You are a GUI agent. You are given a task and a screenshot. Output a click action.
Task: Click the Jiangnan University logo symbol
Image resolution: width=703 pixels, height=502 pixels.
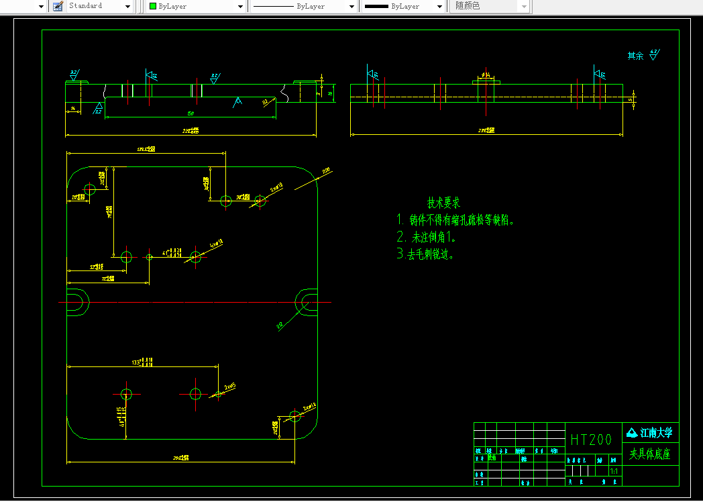click(x=632, y=433)
